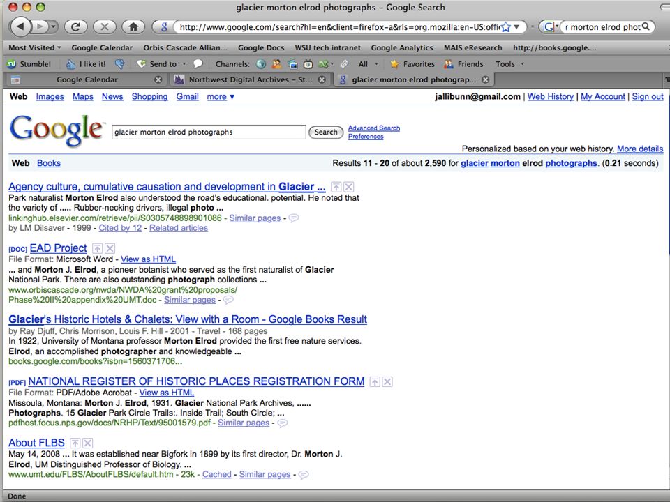The height and width of the screenshot is (502, 670).
Task: Select the people channel icon
Action: pyautogui.click(x=277, y=64)
